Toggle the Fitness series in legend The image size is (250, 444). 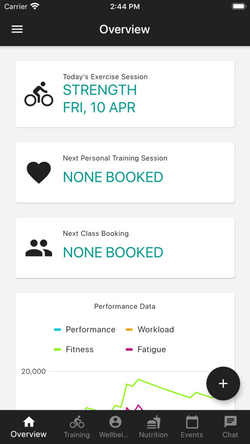coord(73,350)
